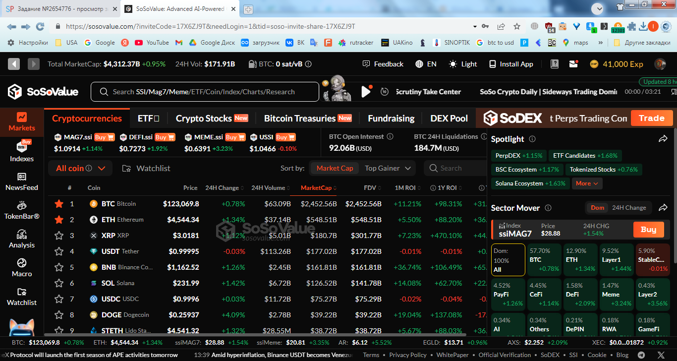The height and width of the screenshot is (361, 677).
Task: Remove BTC Bitcoin from favorites via its star
Action: pyautogui.click(x=59, y=204)
